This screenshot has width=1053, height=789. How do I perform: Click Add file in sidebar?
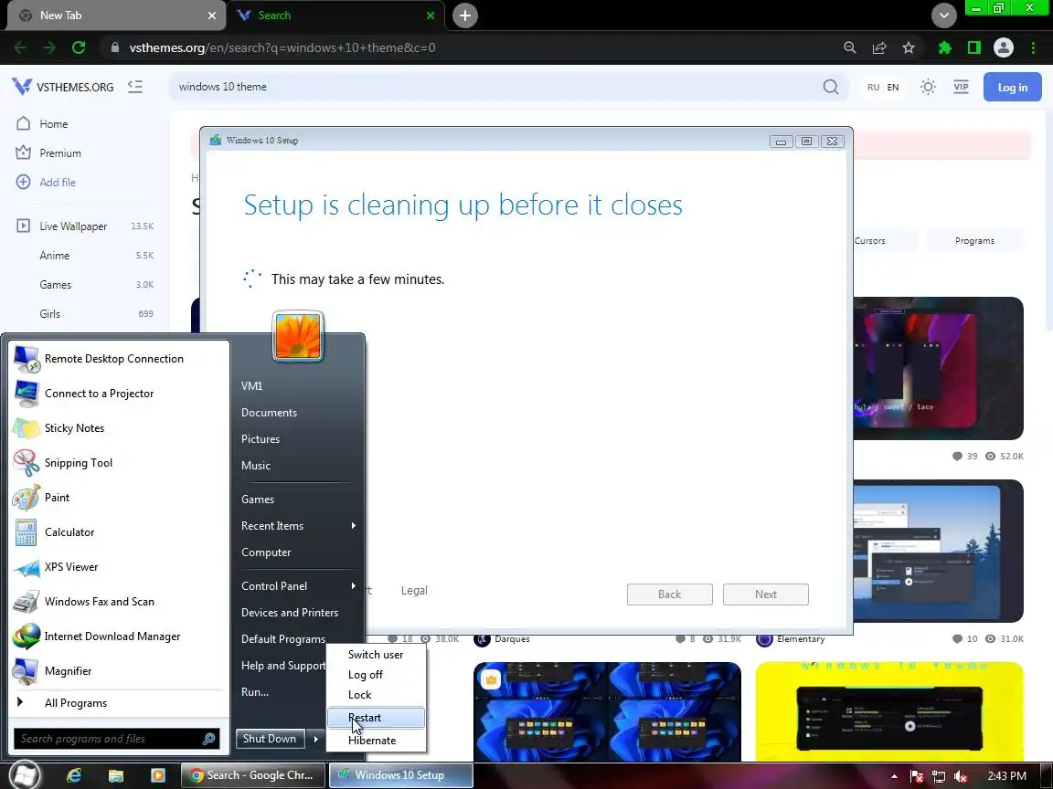pyautogui.click(x=46, y=183)
